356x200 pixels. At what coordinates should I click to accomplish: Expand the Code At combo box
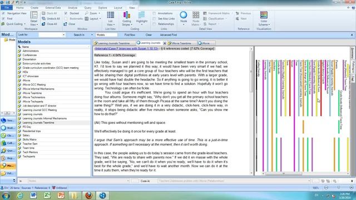(309, 181)
